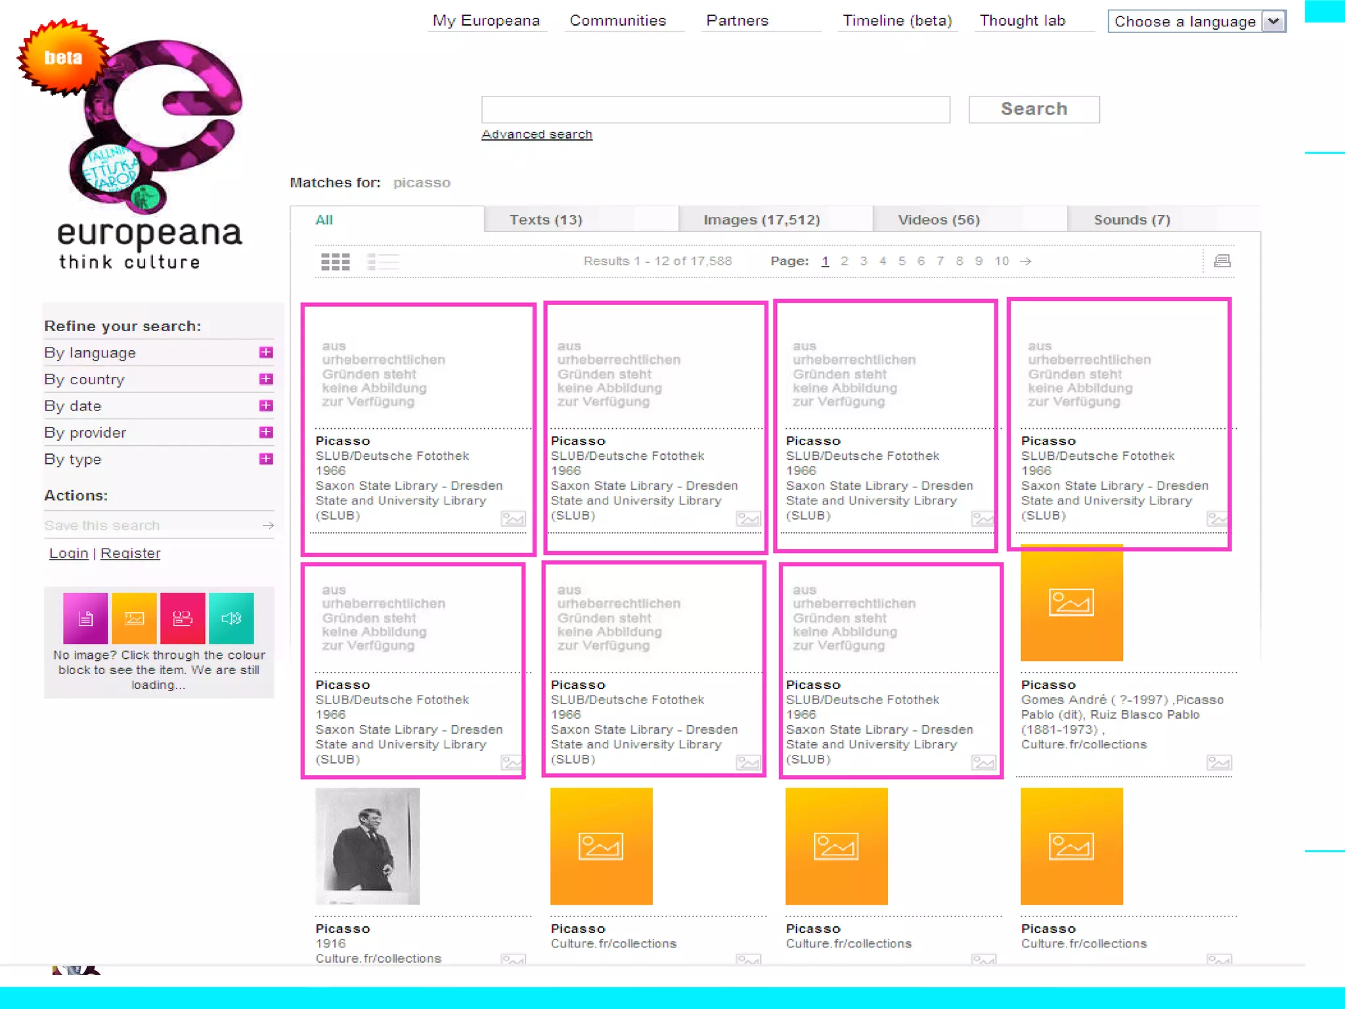Switch to list view icon
The width and height of the screenshot is (1345, 1009).
coord(383,261)
